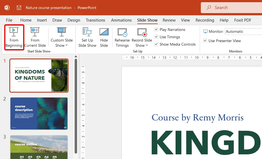262x159 pixels.
Task: Open Set Up Slide Show dialog
Action: coord(87,37)
